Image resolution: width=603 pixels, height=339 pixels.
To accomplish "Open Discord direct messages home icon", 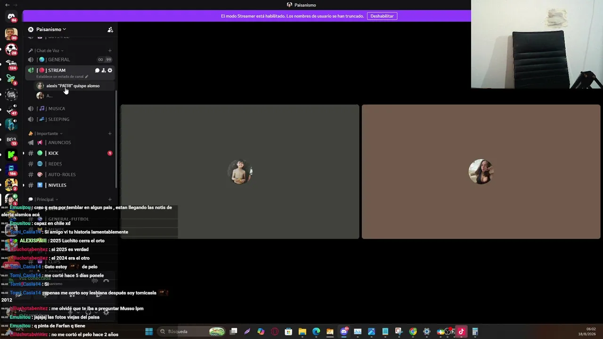I will tap(11, 16).
